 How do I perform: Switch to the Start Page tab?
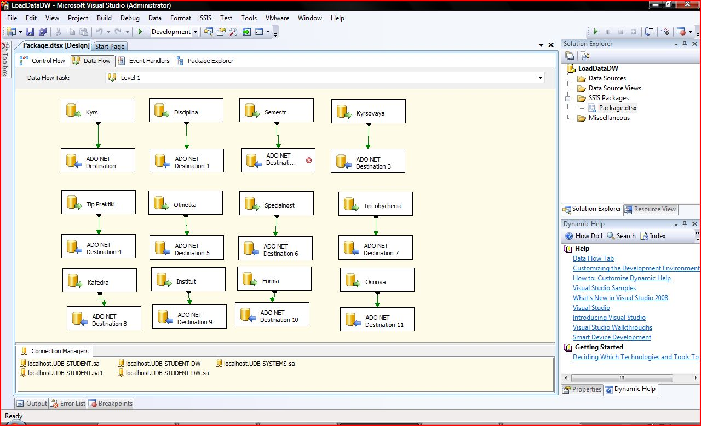[x=110, y=47]
